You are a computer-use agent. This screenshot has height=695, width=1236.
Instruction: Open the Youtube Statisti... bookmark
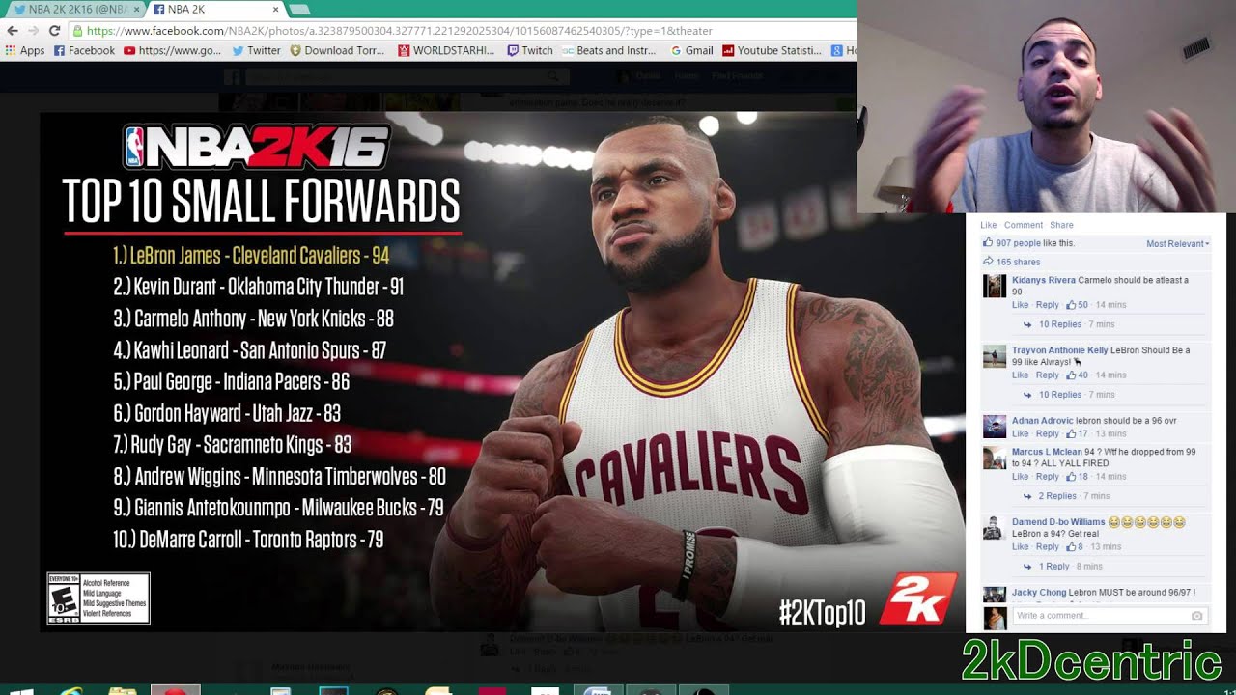tap(772, 50)
